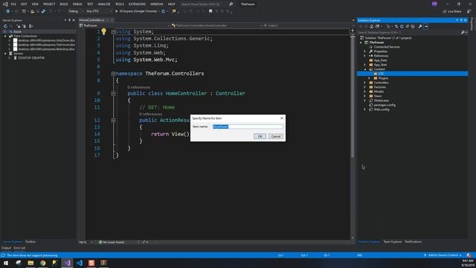Close the Specify Name for Item dialog
The height and width of the screenshot is (268, 476).
coord(281,118)
